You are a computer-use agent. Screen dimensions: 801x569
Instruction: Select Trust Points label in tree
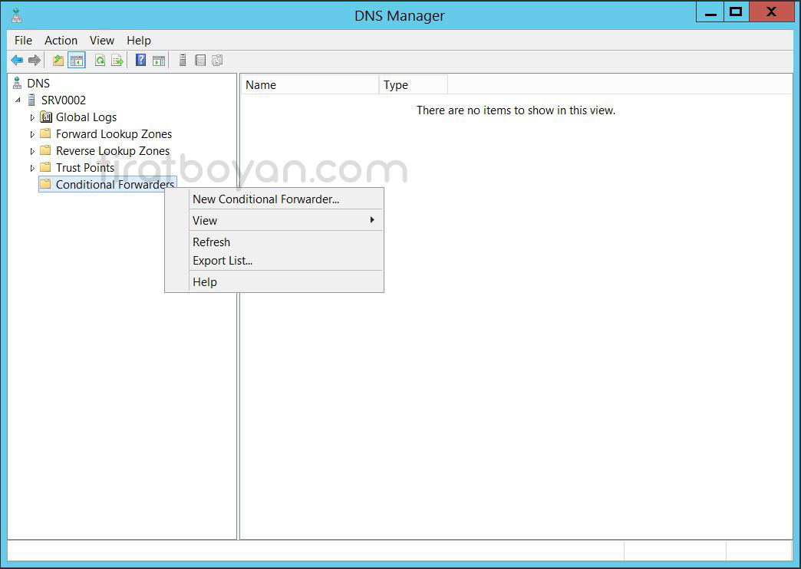(85, 167)
